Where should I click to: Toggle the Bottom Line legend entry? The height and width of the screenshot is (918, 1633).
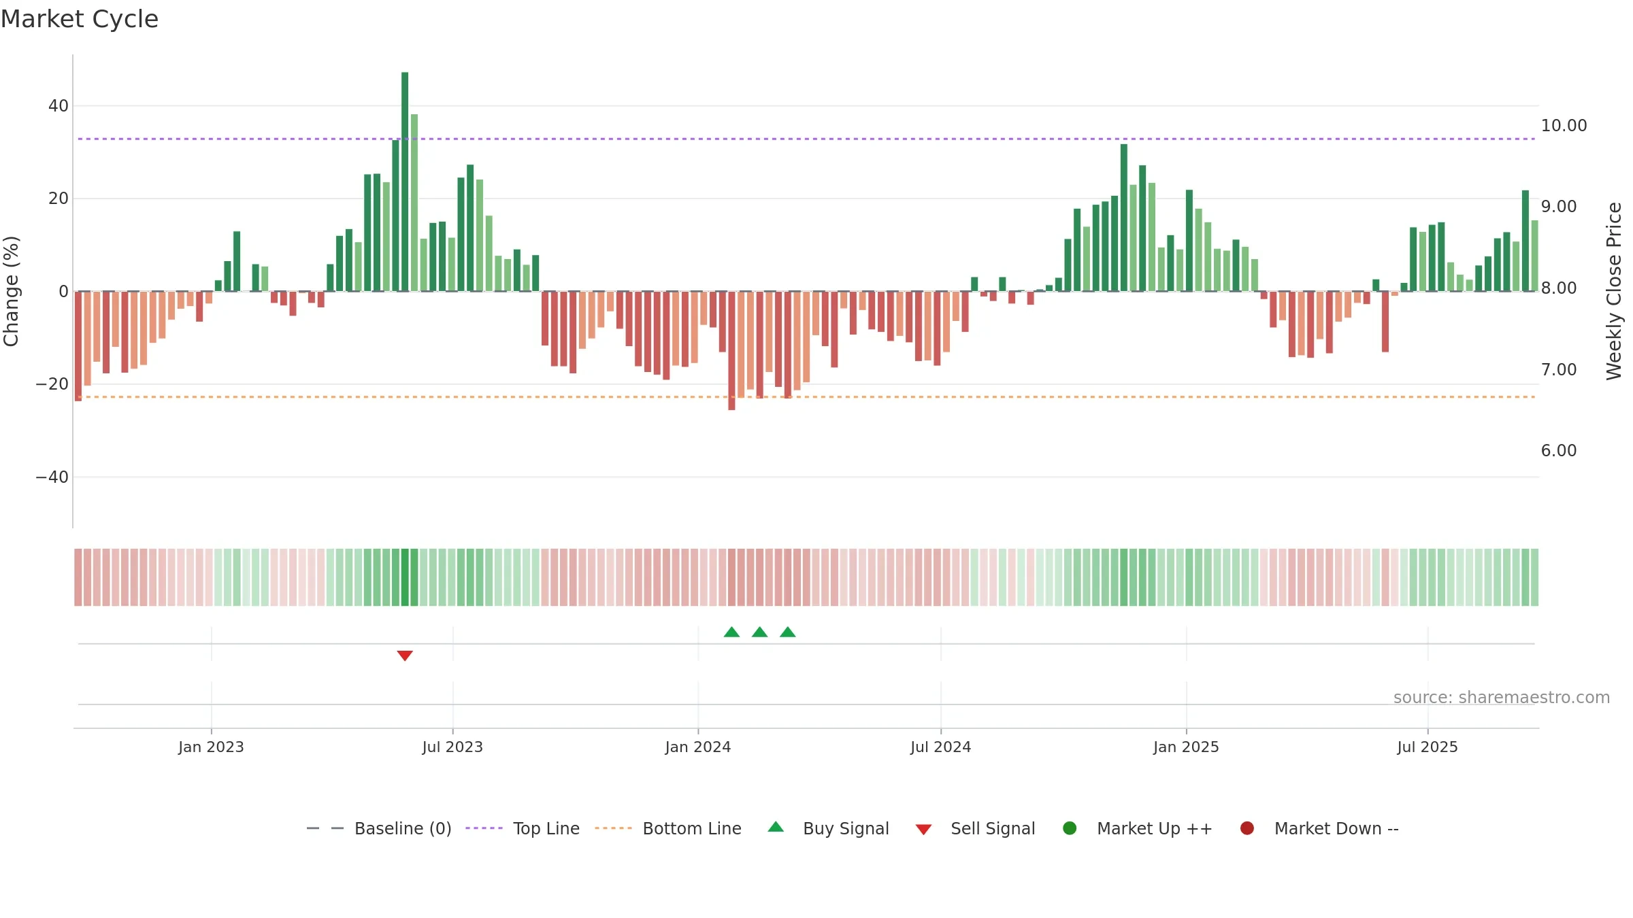pyautogui.click(x=668, y=828)
